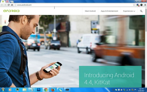Screen dimensions: 147x92
Task: Open Apps & Entertainment section
Action: (109, 11)
